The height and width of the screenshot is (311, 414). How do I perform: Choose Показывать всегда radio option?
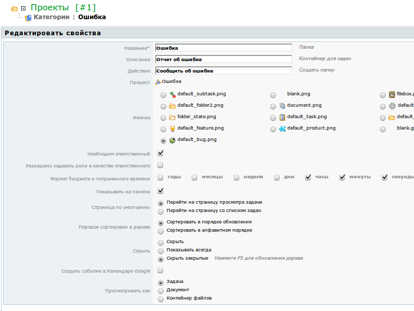coord(161,250)
